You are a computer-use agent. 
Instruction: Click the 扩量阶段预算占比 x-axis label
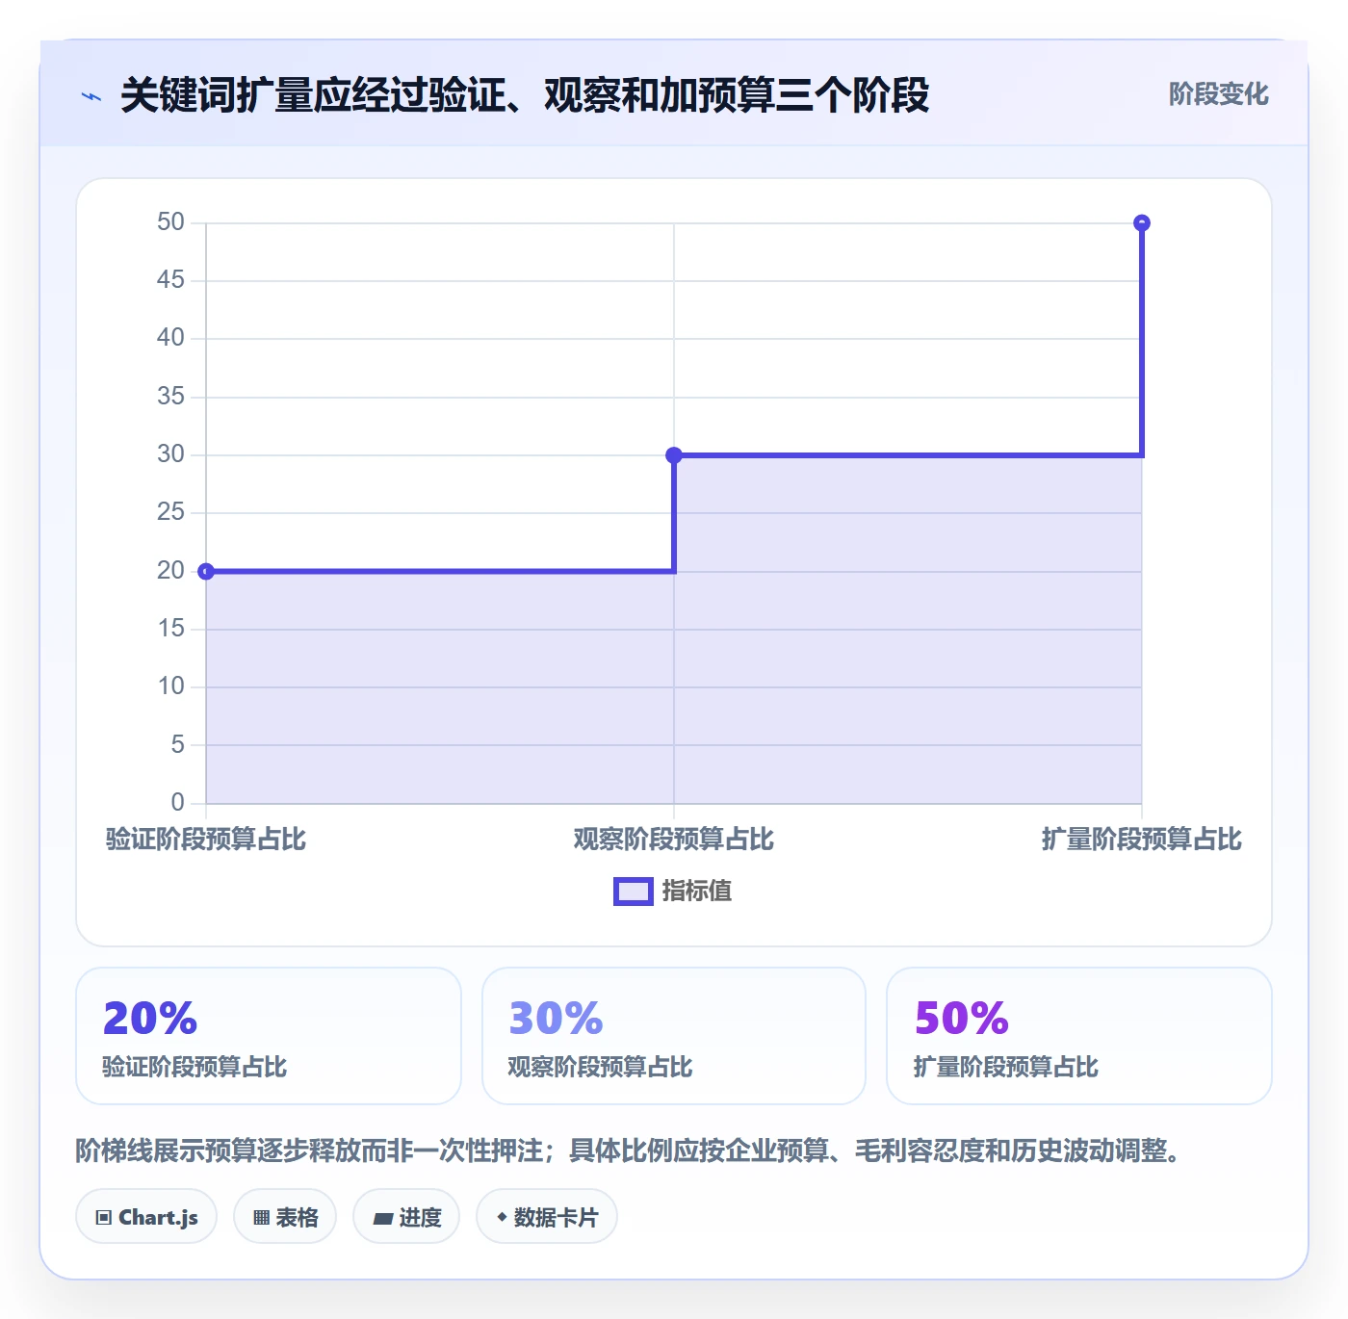pos(1142,840)
